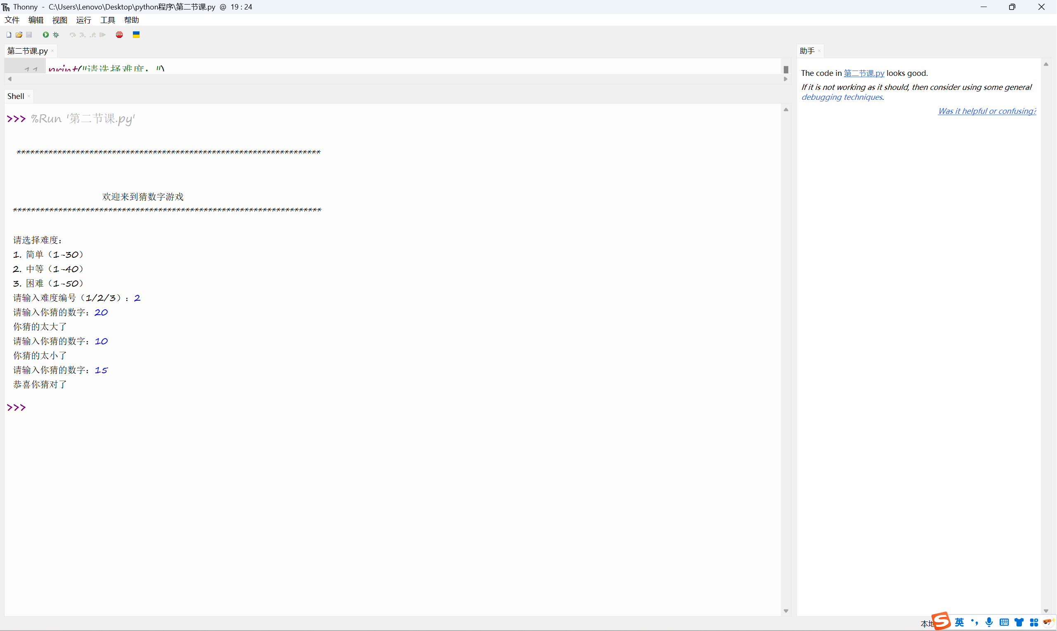
Task: Toggle Sogou input language 英 indicator
Action: coord(960,622)
